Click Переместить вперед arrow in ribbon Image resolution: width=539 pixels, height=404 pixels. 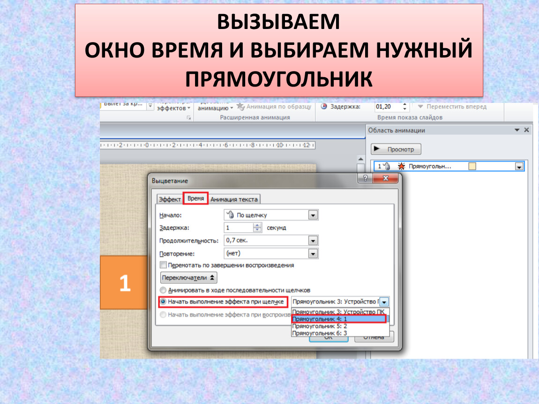click(x=420, y=107)
